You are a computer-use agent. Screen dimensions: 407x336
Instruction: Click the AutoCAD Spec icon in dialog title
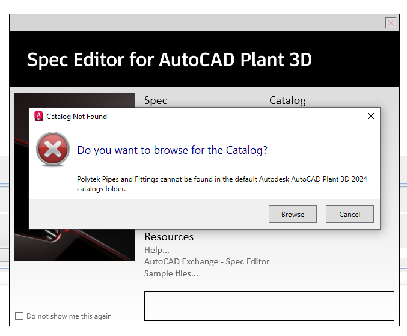[38, 116]
